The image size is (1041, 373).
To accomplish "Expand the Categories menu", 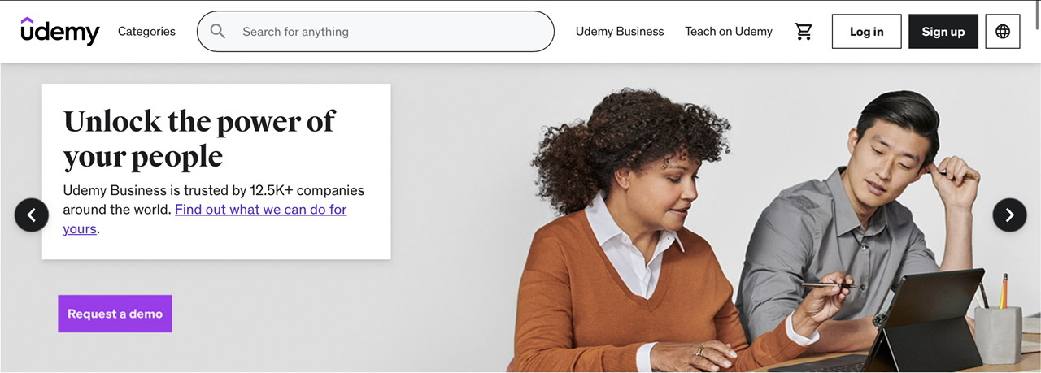I will tap(146, 32).
